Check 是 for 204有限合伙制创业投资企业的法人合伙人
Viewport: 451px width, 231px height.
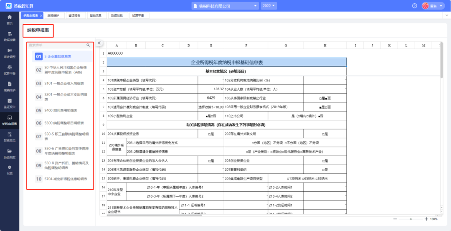click(x=211, y=160)
